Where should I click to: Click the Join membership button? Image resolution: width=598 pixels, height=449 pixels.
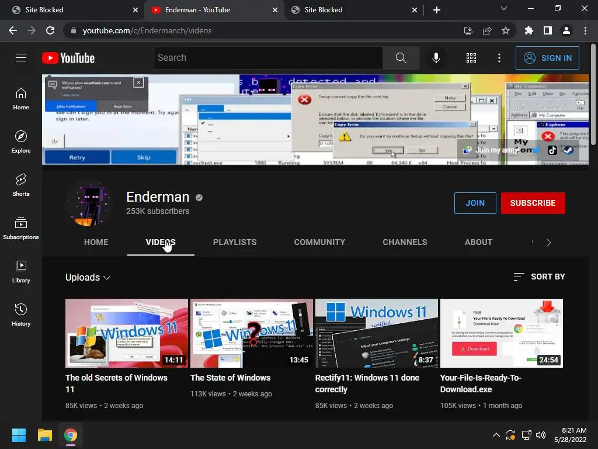click(x=475, y=203)
